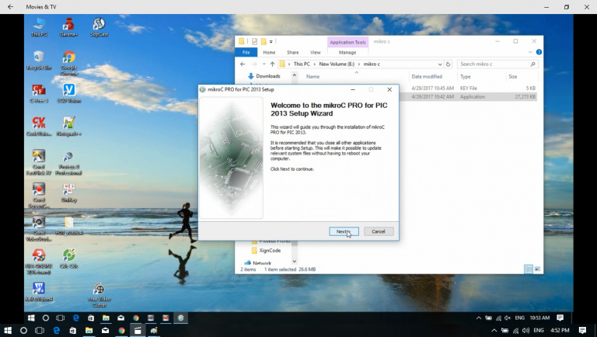Open Manage tab in Explorer ribbon

coord(347,53)
